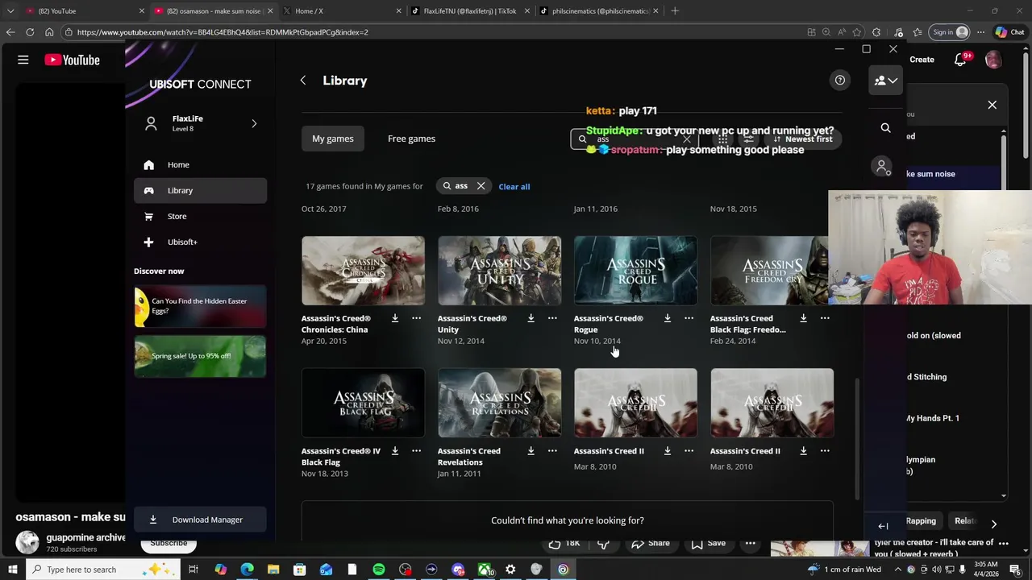1032x580 pixels.
Task: Download Assassin's Creed Unity
Action: pyautogui.click(x=531, y=319)
